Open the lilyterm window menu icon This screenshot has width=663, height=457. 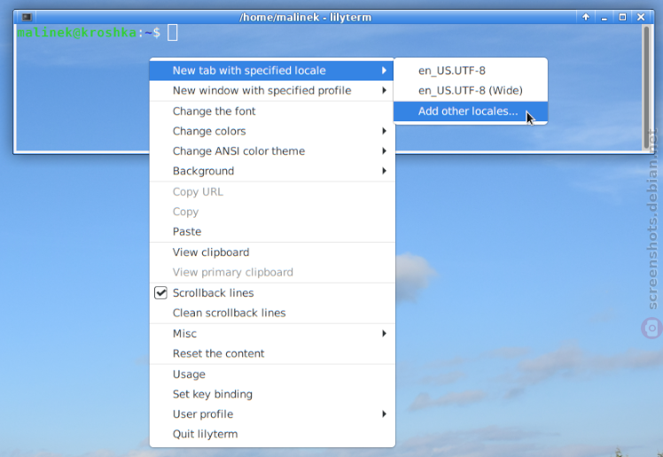(27, 18)
